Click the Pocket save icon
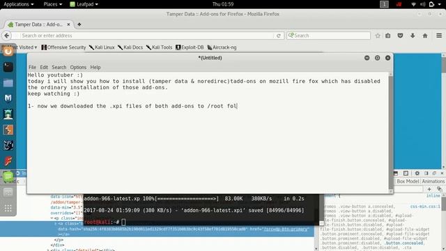The height and width of the screenshot is (251, 446). click(x=400, y=36)
